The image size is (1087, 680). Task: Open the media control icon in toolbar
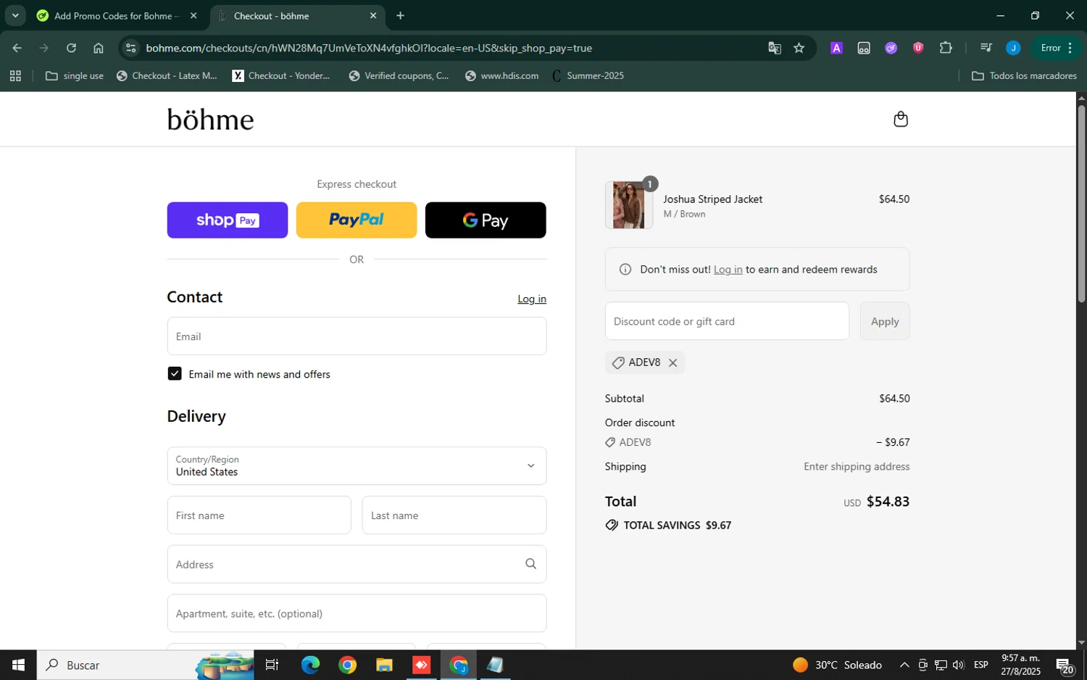pos(986,48)
